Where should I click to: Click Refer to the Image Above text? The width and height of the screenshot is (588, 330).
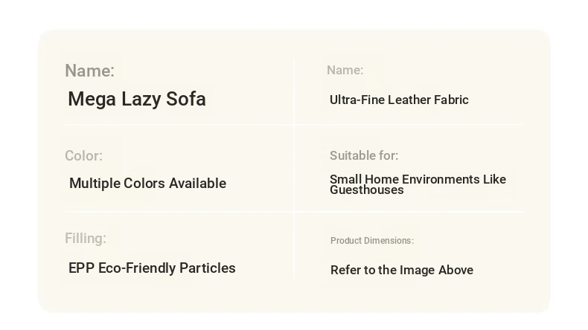(x=402, y=270)
